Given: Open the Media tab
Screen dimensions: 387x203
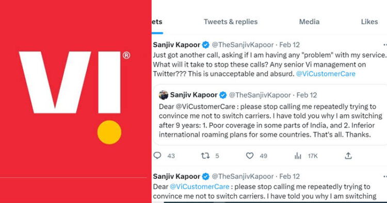Looking at the screenshot, I should 309,22.
